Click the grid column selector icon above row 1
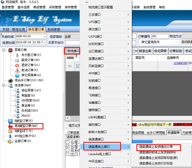Image resolution: width=192 pixels, height=168 pixels. [x=70, y=58]
